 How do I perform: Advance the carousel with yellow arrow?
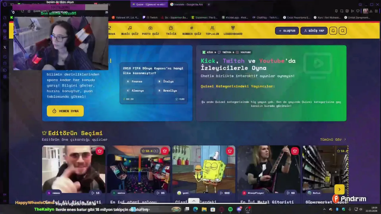pos(339,190)
